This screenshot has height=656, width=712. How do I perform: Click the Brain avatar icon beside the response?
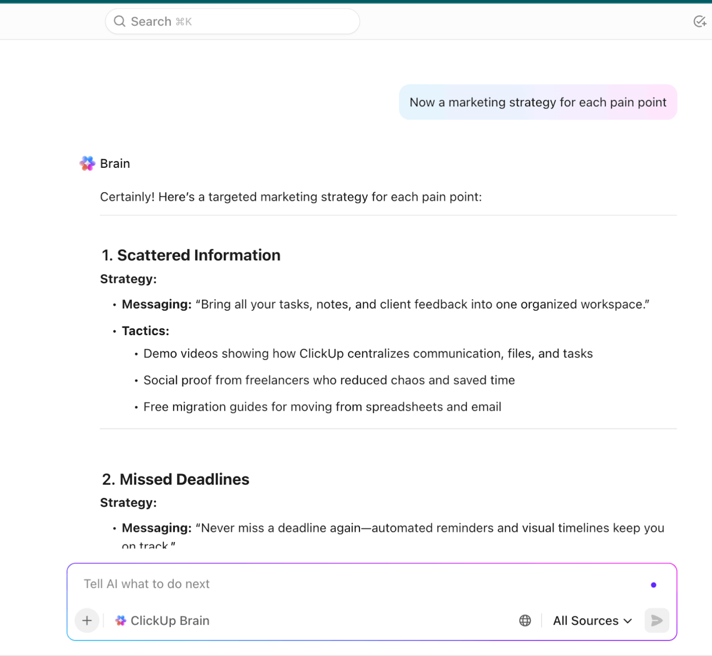87,163
